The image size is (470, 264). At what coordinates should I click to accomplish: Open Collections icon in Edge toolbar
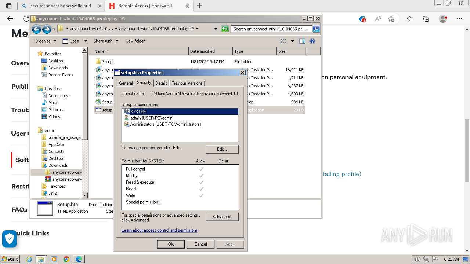point(426,19)
